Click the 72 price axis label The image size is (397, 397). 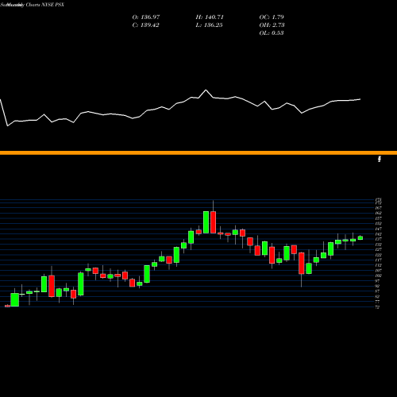pyautogui.click(x=377, y=307)
